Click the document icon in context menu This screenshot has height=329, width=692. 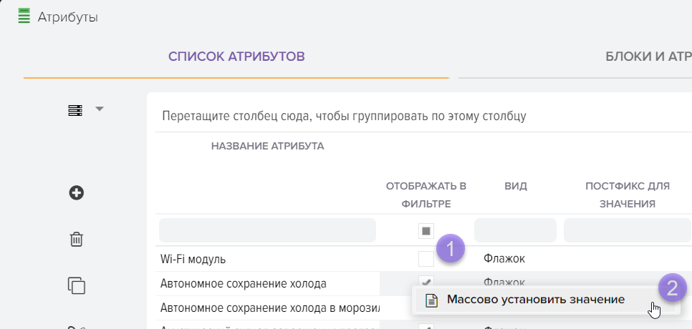(x=431, y=300)
